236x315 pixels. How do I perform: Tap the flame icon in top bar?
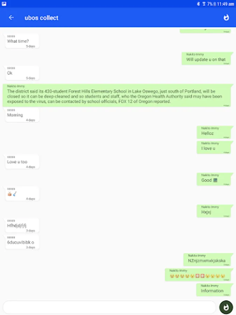click(226, 18)
